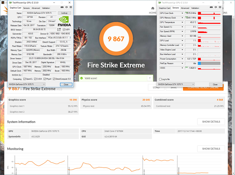Screen dimensions: 235x175
Task: Click the Device ID field
Action: (x=60, y=33)
